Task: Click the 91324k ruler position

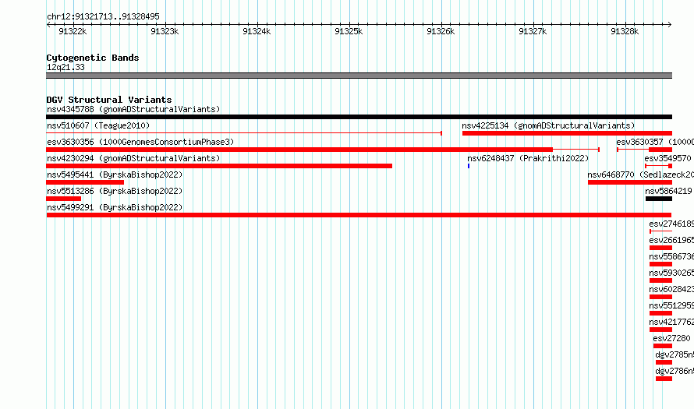Action: coord(257,31)
